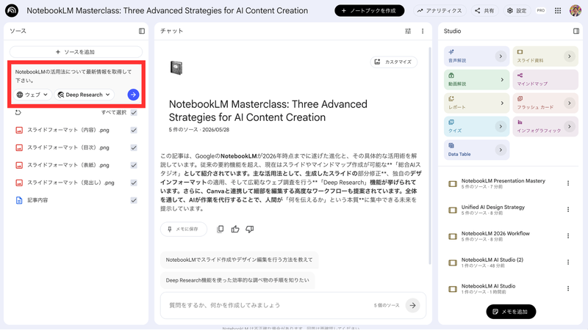Click the 5 個のソース indicator
Viewport: 588px width, 330px height.
[387, 305]
